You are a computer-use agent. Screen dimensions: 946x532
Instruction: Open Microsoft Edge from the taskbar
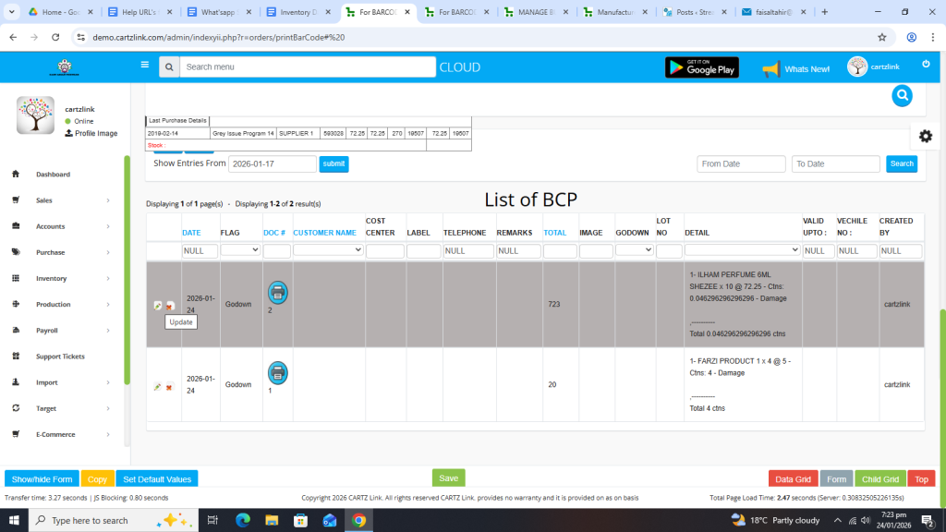243,520
